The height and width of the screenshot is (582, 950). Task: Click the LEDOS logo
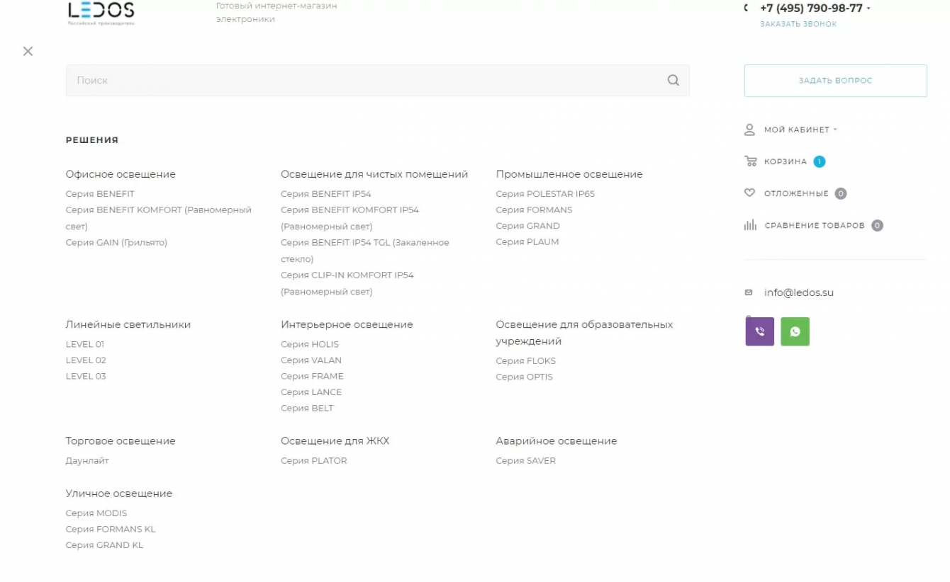[x=101, y=12]
